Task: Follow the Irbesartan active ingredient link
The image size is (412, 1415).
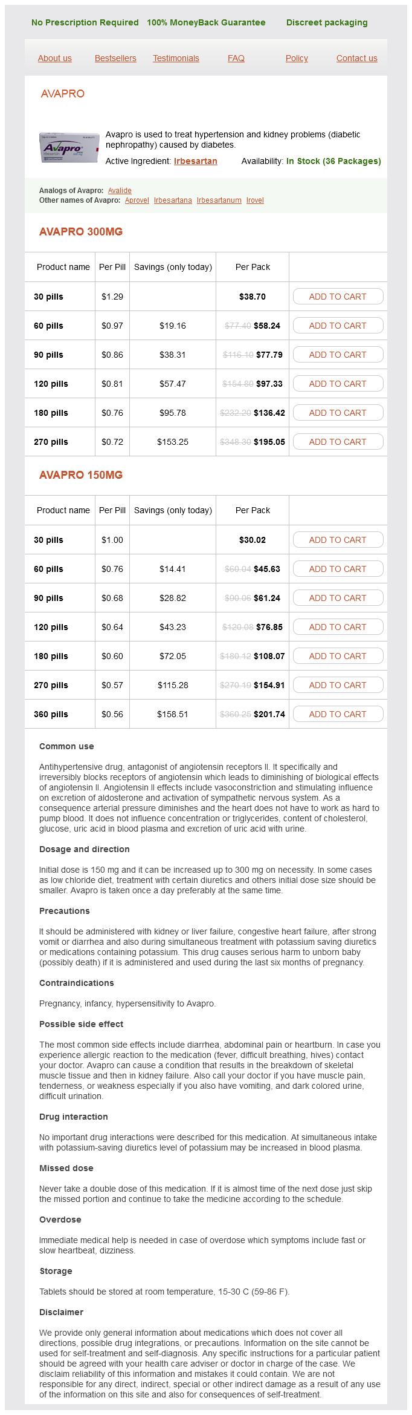Action: click(195, 161)
